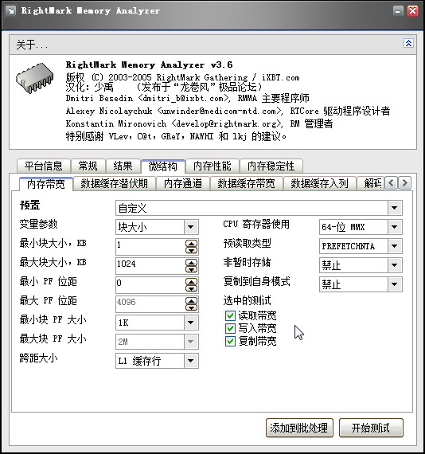The width and height of the screenshot is (425, 454).
Task: Toggle the 复制带宽 checkbox
Action: pyautogui.click(x=230, y=341)
